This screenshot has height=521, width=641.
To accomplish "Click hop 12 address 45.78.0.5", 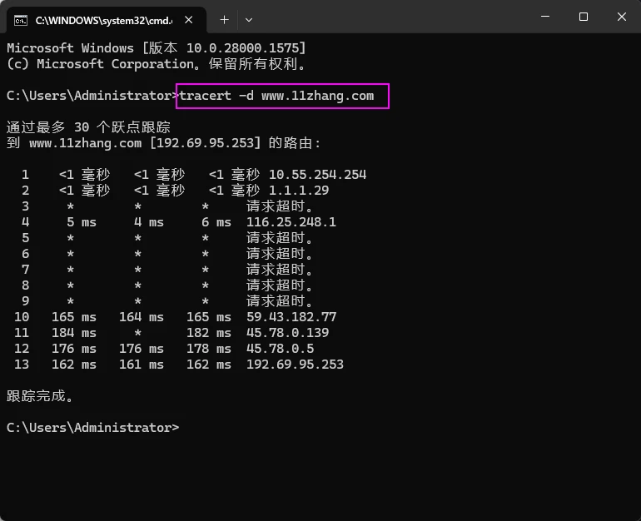I will tap(280, 349).
